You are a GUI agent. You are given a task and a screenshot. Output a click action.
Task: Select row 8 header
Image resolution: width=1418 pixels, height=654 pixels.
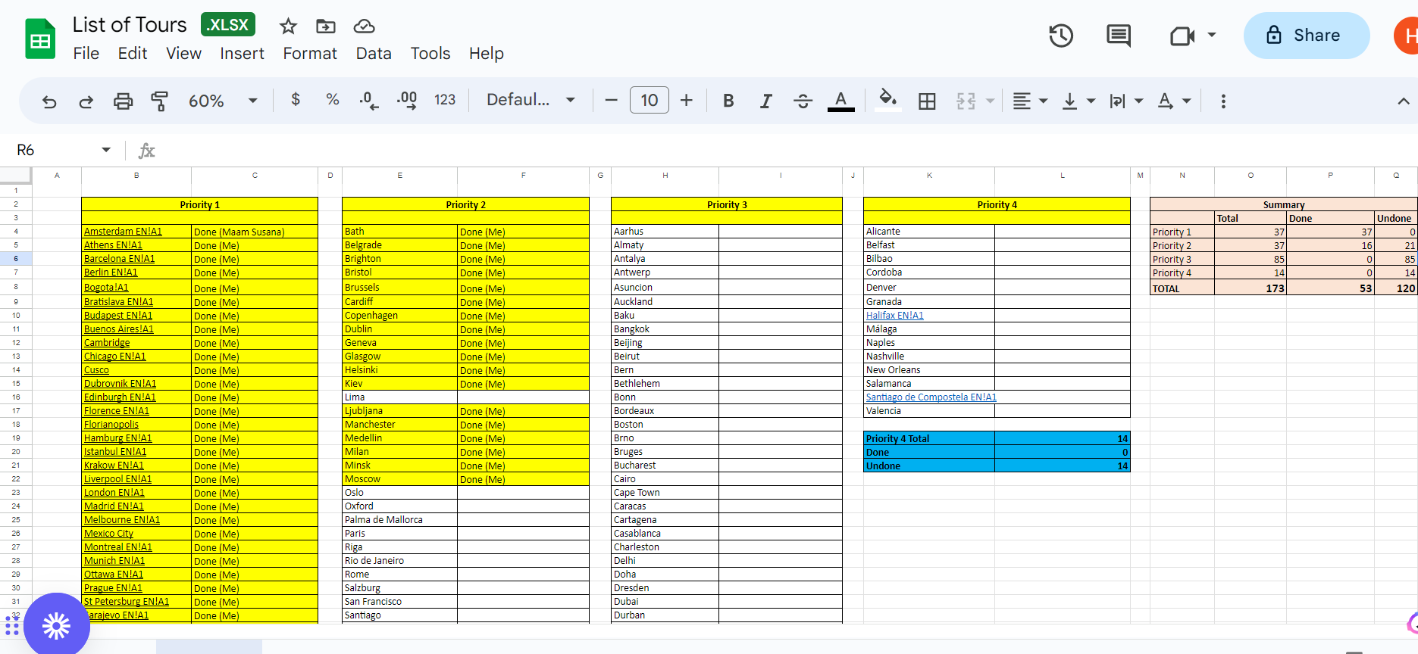pyautogui.click(x=15, y=287)
